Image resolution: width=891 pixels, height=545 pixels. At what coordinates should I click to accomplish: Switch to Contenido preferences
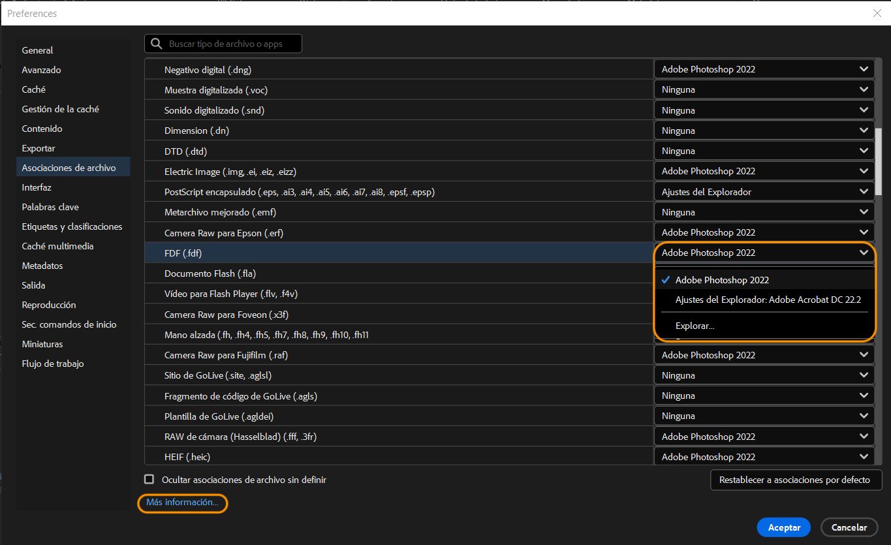click(73, 129)
